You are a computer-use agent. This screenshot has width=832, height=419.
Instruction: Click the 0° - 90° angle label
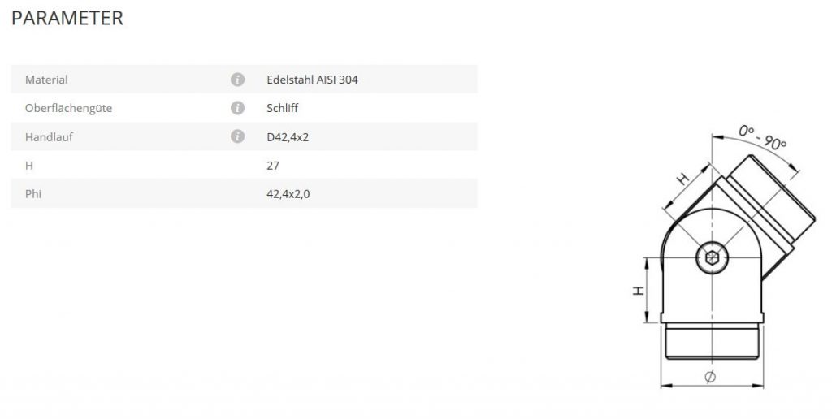(x=762, y=137)
